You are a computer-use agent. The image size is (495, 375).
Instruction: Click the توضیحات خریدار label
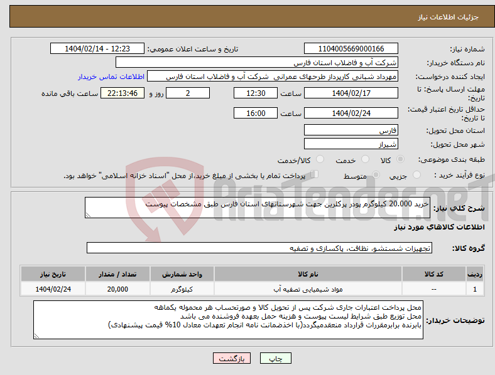455,320
